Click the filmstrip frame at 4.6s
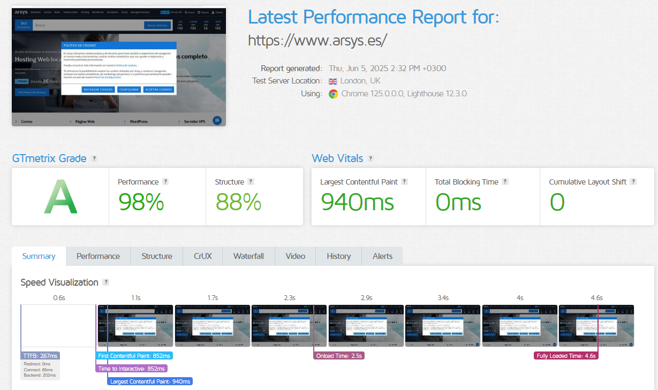This screenshot has width=658, height=390. pyautogui.click(x=596, y=326)
